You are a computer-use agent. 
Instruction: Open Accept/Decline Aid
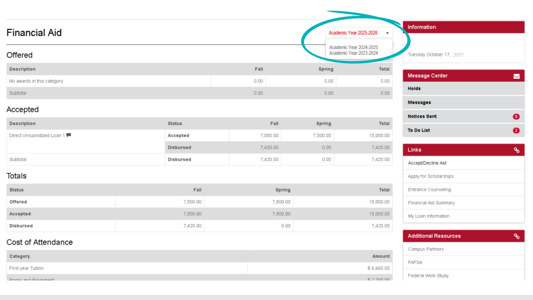pyautogui.click(x=427, y=163)
